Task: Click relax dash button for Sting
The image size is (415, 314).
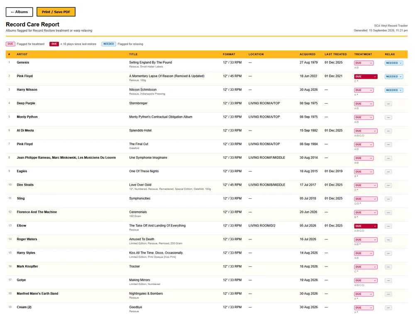Action: [388, 199]
